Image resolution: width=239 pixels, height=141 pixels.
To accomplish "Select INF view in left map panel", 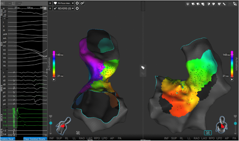I will click(52, 139).
